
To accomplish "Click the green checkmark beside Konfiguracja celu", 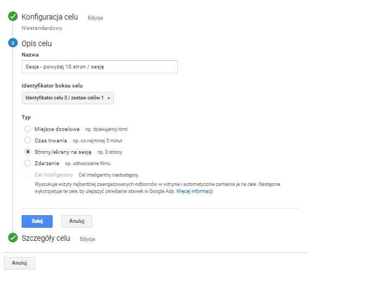I will click(13, 16).
